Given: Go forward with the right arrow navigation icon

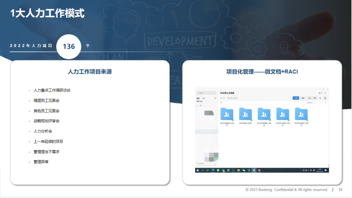Looking at the screenshot, I should tap(224, 98).
